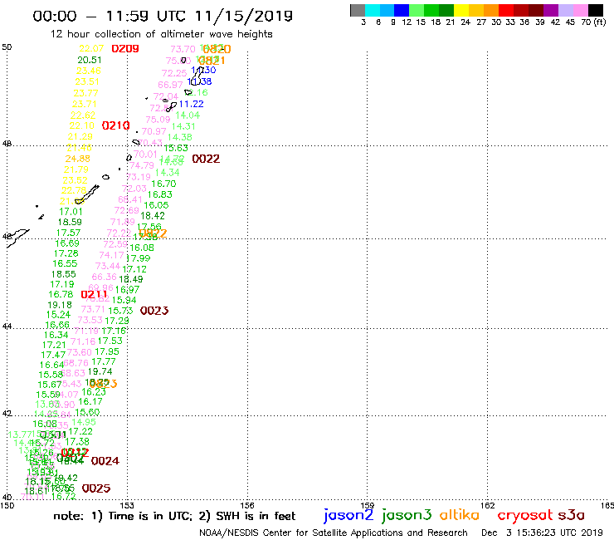Click the gray 3 ft legend swatch
This screenshot has height=540, width=614.
(358, 11)
